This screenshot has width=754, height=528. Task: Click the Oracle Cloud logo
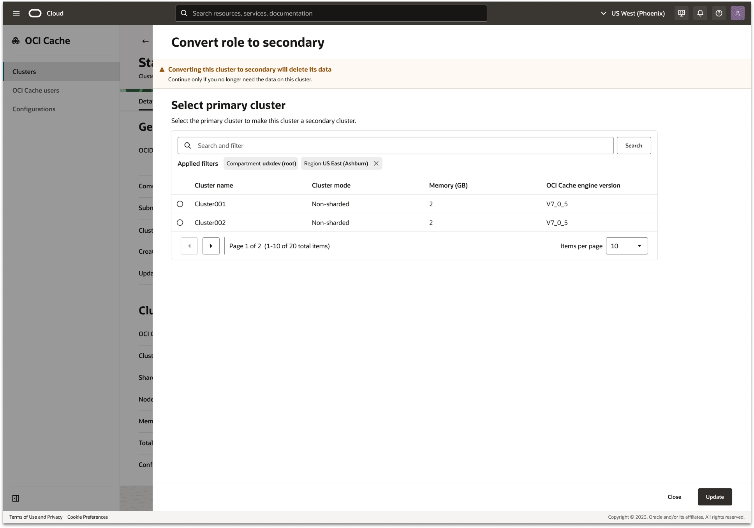(x=35, y=13)
